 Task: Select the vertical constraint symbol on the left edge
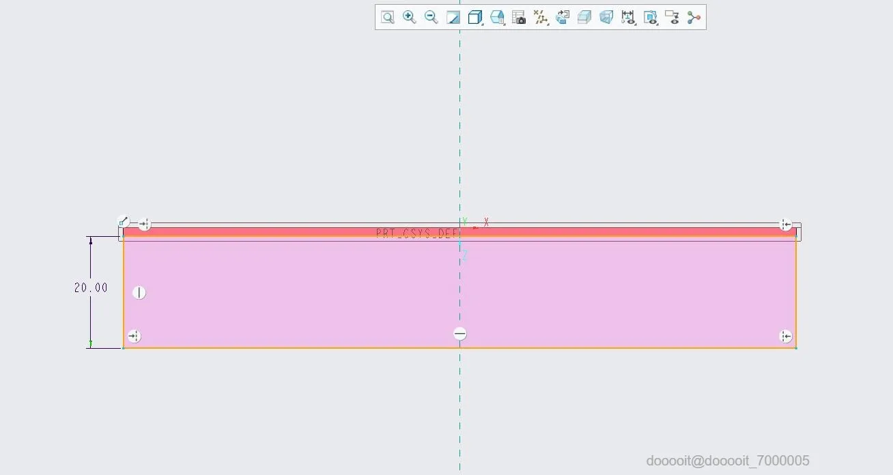pyautogui.click(x=139, y=293)
